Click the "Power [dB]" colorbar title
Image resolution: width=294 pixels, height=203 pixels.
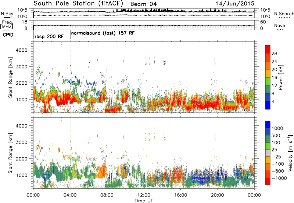(x=280, y=77)
